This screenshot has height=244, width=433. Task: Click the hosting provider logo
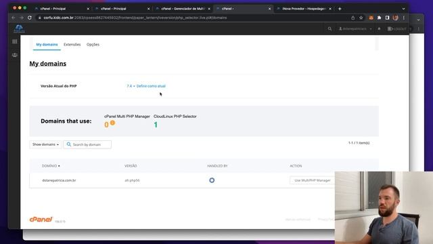(19, 28)
